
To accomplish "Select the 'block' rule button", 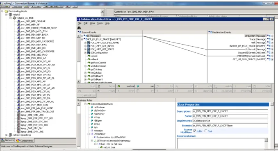I will click(87, 86).
